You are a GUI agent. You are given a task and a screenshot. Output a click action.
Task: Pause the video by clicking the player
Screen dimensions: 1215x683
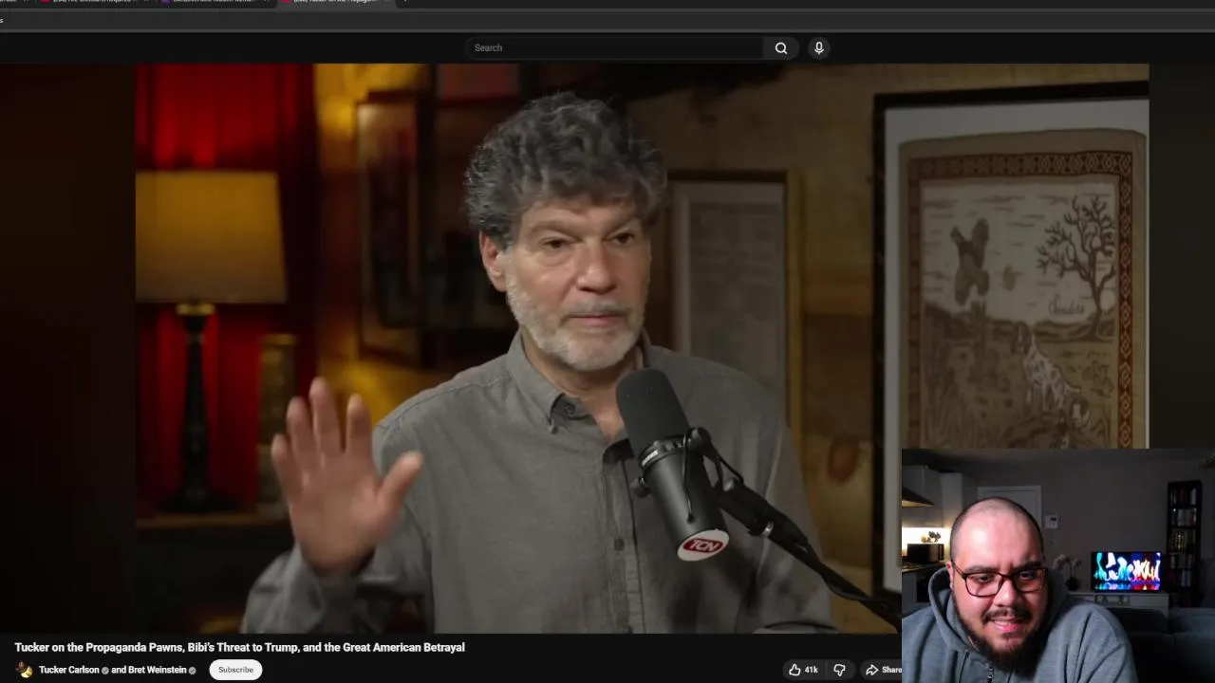coord(574,348)
